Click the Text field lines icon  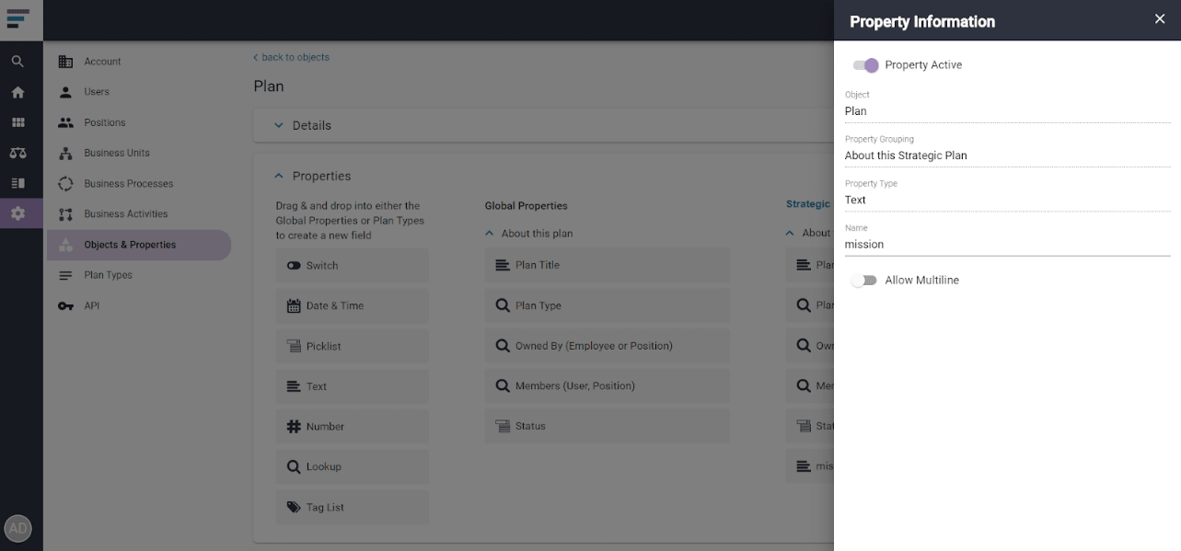[294, 387]
